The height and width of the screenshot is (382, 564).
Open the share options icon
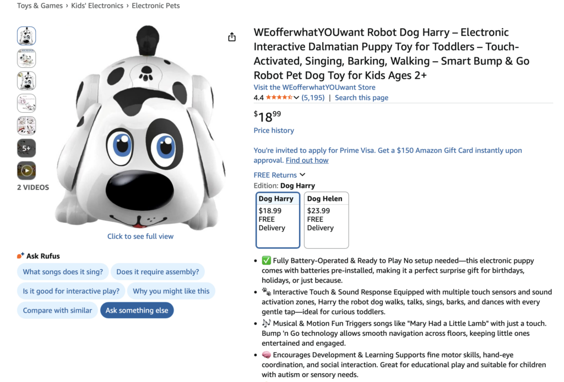point(231,37)
